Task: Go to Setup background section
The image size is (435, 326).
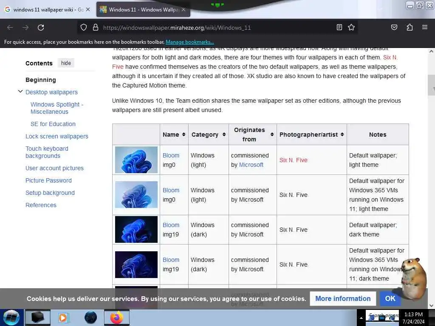Action: [50, 193]
